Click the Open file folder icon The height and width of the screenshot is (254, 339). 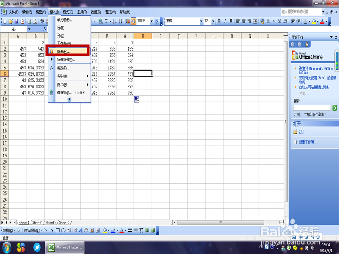click(11, 21)
